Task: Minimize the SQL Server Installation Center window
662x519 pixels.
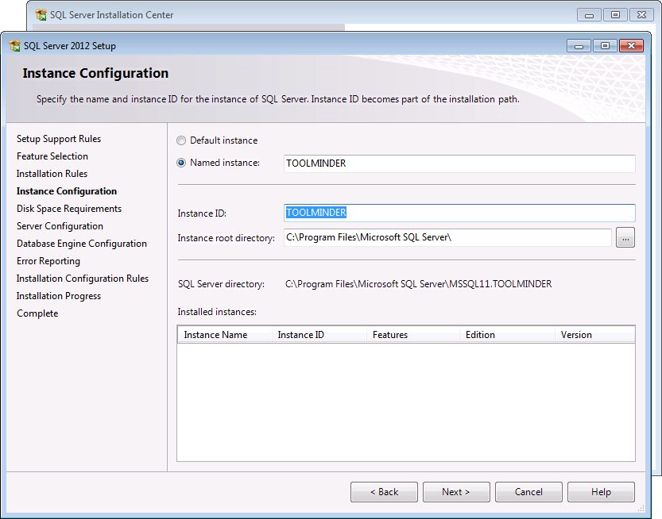Action: click(x=590, y=15)
